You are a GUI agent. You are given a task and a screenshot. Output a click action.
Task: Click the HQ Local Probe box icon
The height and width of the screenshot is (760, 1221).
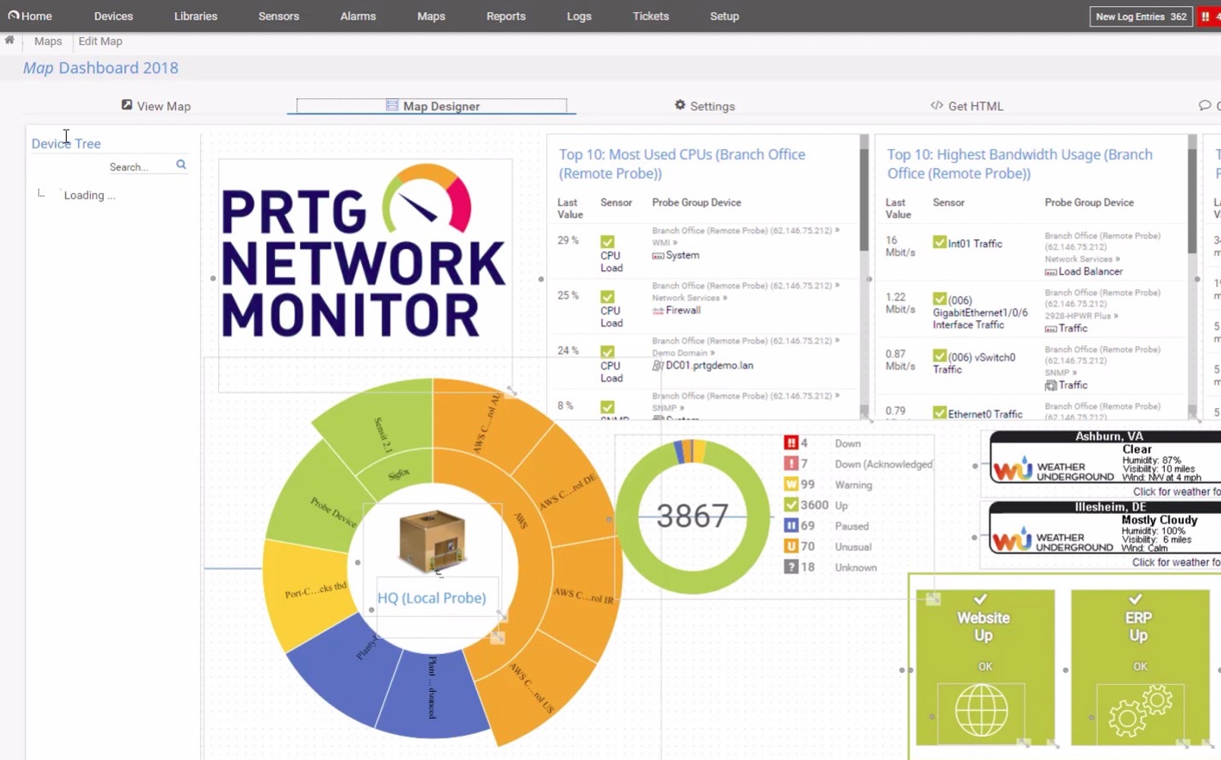pos(432,540)
